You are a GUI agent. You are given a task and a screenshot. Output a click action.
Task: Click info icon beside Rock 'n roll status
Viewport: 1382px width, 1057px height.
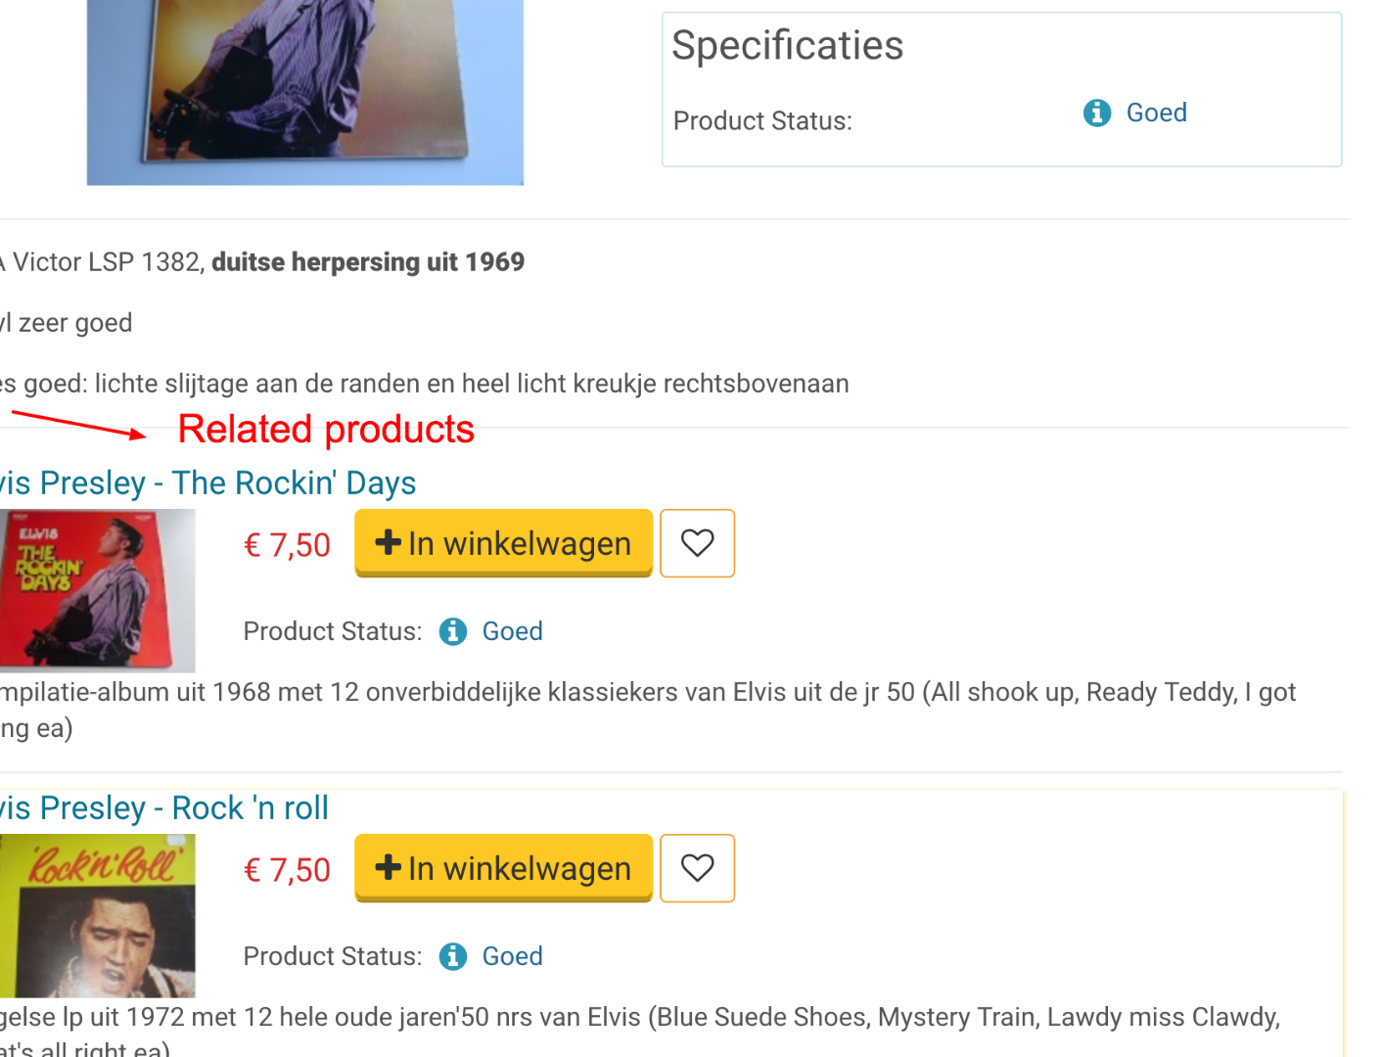point(452,957)
